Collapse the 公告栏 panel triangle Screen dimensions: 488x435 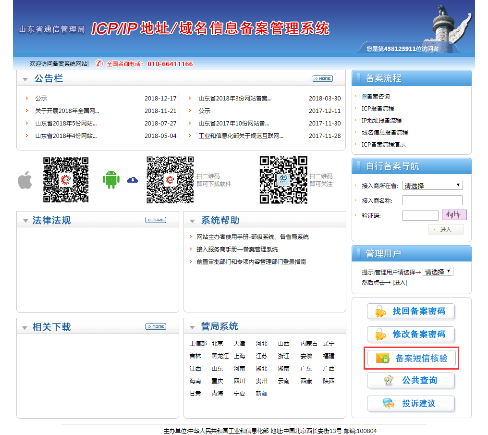pyautogui.click(x=25, y=79)
